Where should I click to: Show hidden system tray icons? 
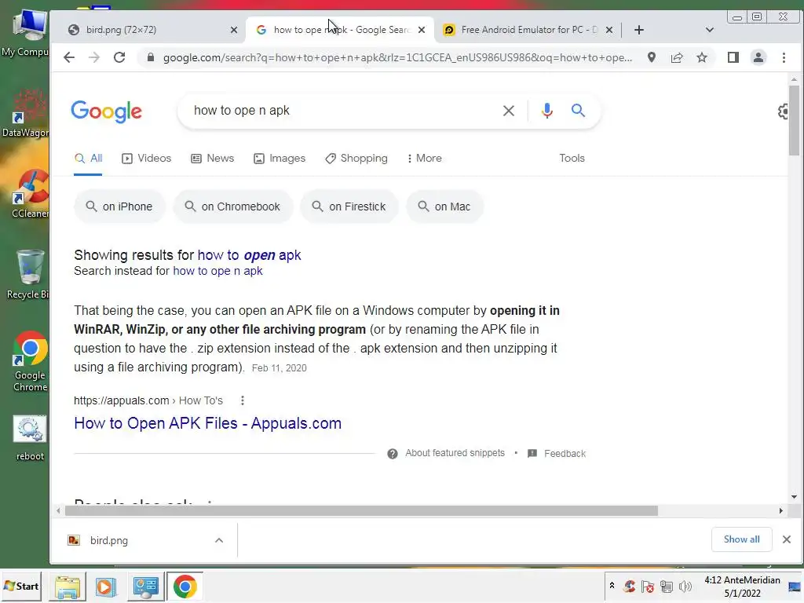[x=612, y=586]
